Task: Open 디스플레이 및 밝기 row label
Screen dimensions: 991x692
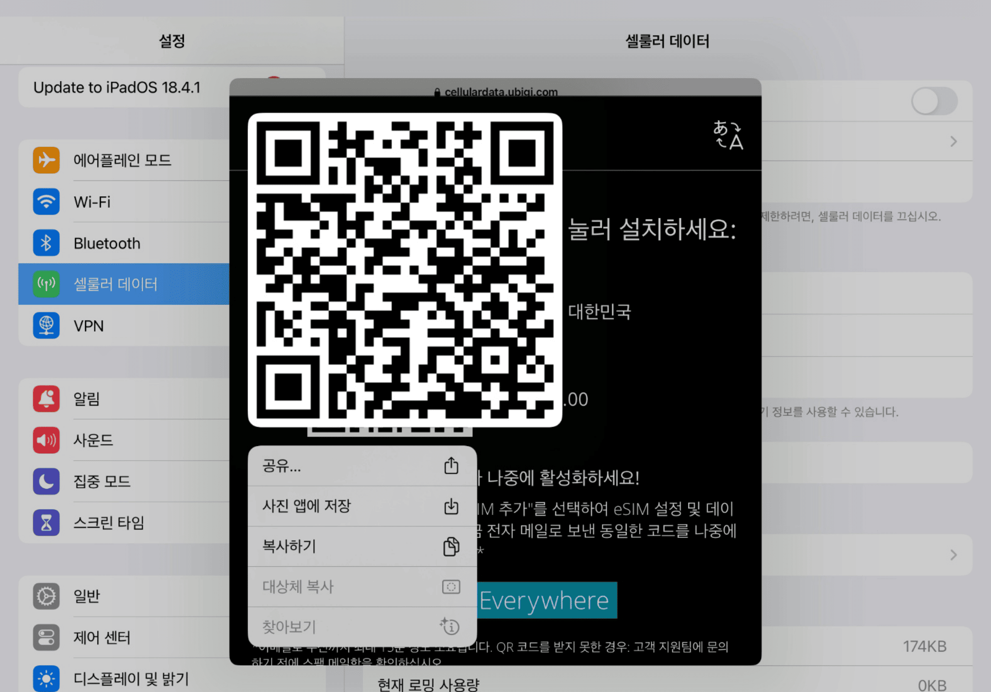Action: [x=131, y=679]
